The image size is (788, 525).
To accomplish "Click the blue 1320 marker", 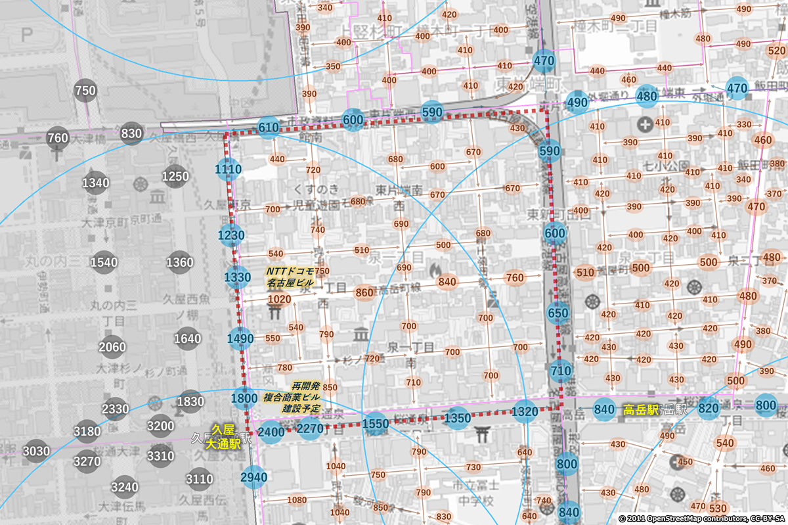I will tap(525, 412).
